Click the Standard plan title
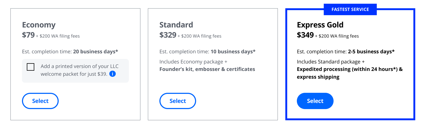The width and height of the screenshot is (430, 128). (176, 25)
